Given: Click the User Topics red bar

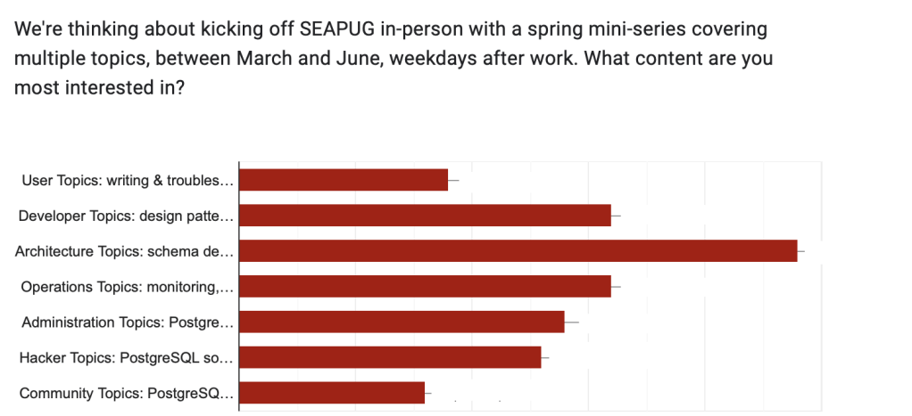Looking at the screenshot, I should coord(344,180).
